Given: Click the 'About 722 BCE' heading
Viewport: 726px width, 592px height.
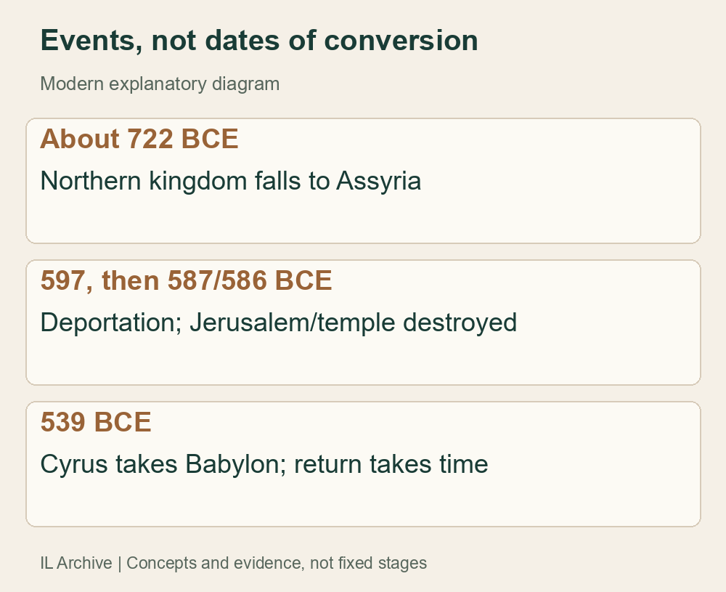Looking at the screenshot, I should (139, 139).
